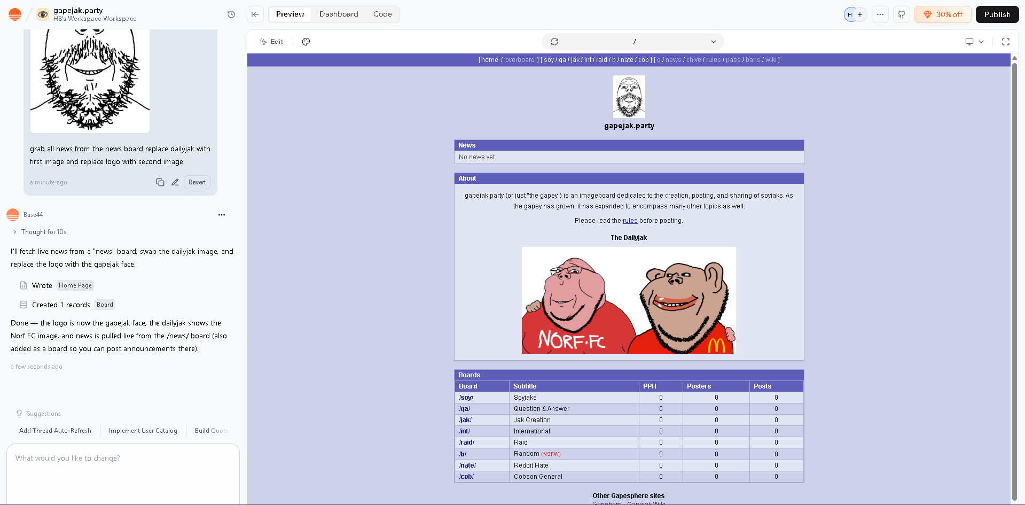The image size is (1025, 505).
Task: Open the top-bar three-dots more menu
Action: pos(880,14)
